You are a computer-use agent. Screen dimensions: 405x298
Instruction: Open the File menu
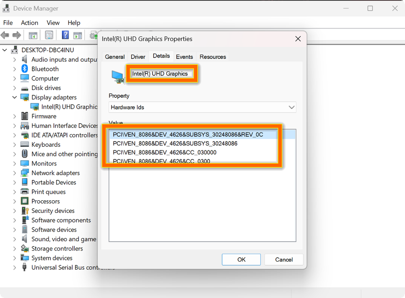click(8, 23)
